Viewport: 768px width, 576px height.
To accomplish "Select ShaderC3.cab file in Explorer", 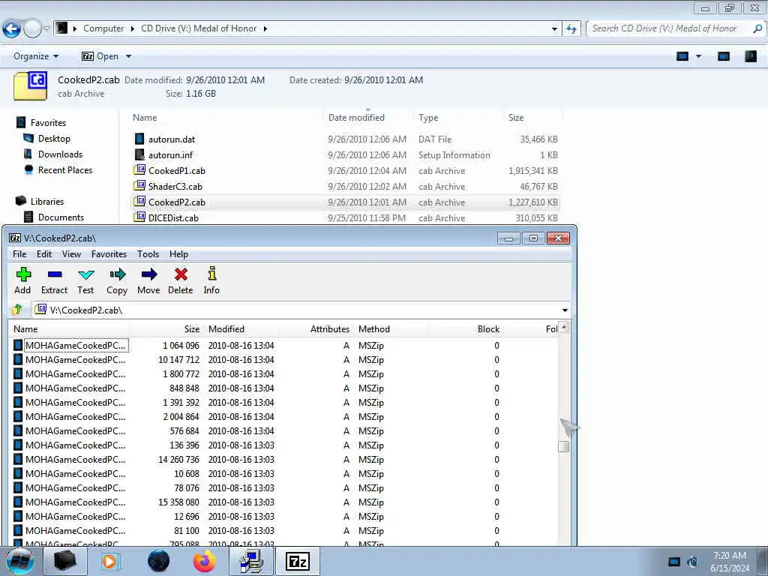I will 346,186.
